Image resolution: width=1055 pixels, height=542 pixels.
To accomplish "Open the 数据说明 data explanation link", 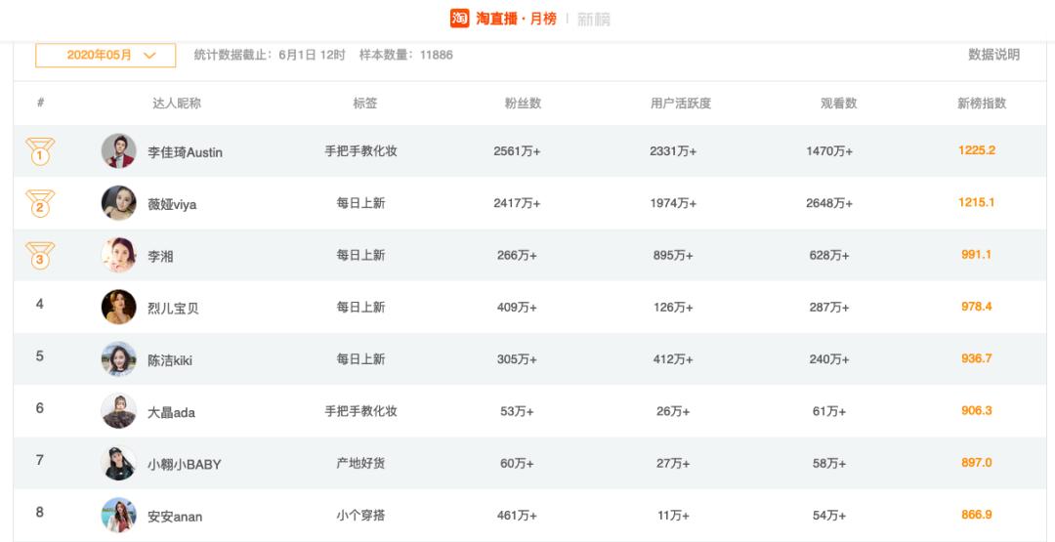I will coord(993,55).
